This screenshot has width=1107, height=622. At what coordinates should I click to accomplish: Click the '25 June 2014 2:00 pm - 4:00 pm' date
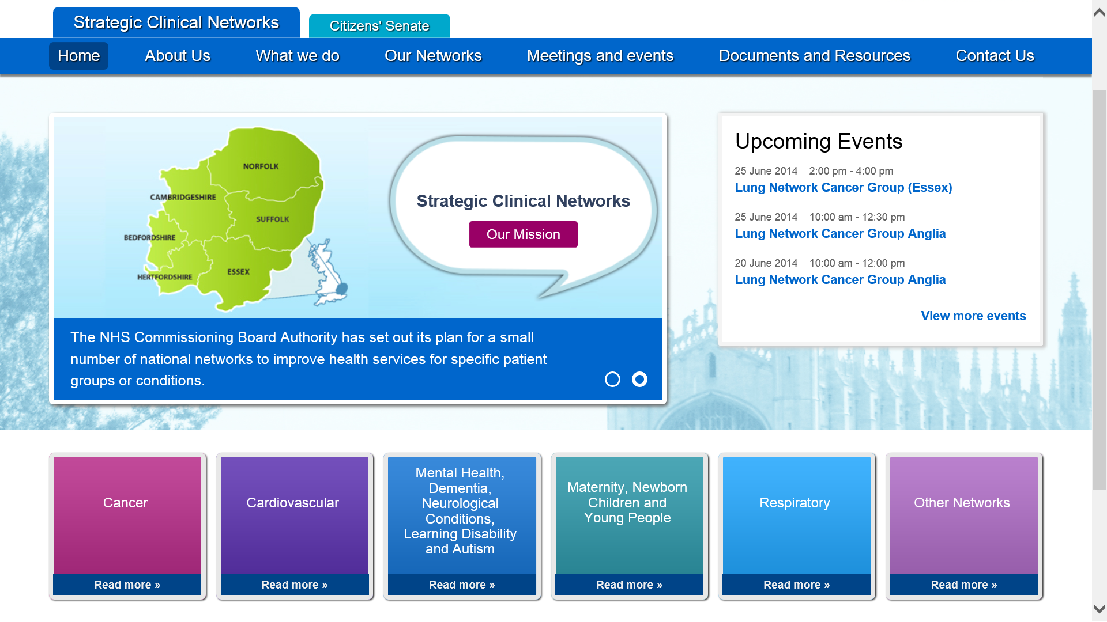814,171
